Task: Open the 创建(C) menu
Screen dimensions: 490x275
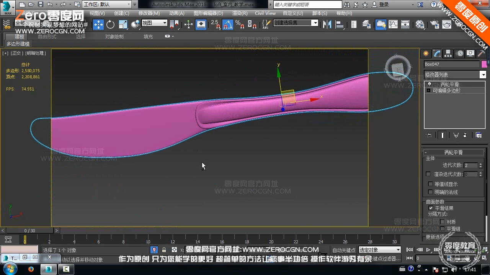Action: (121, 13)
